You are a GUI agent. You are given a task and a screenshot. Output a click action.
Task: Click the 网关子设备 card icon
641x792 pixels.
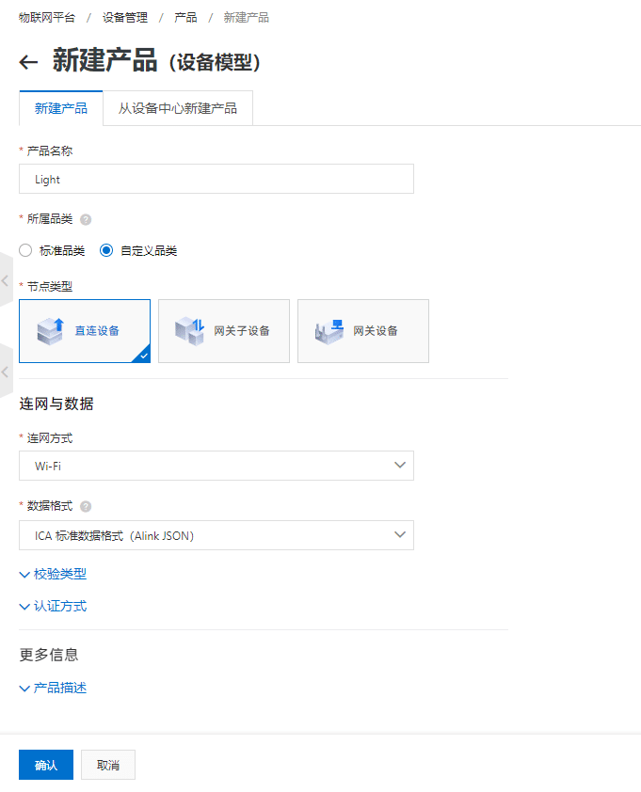click(189, 331)
